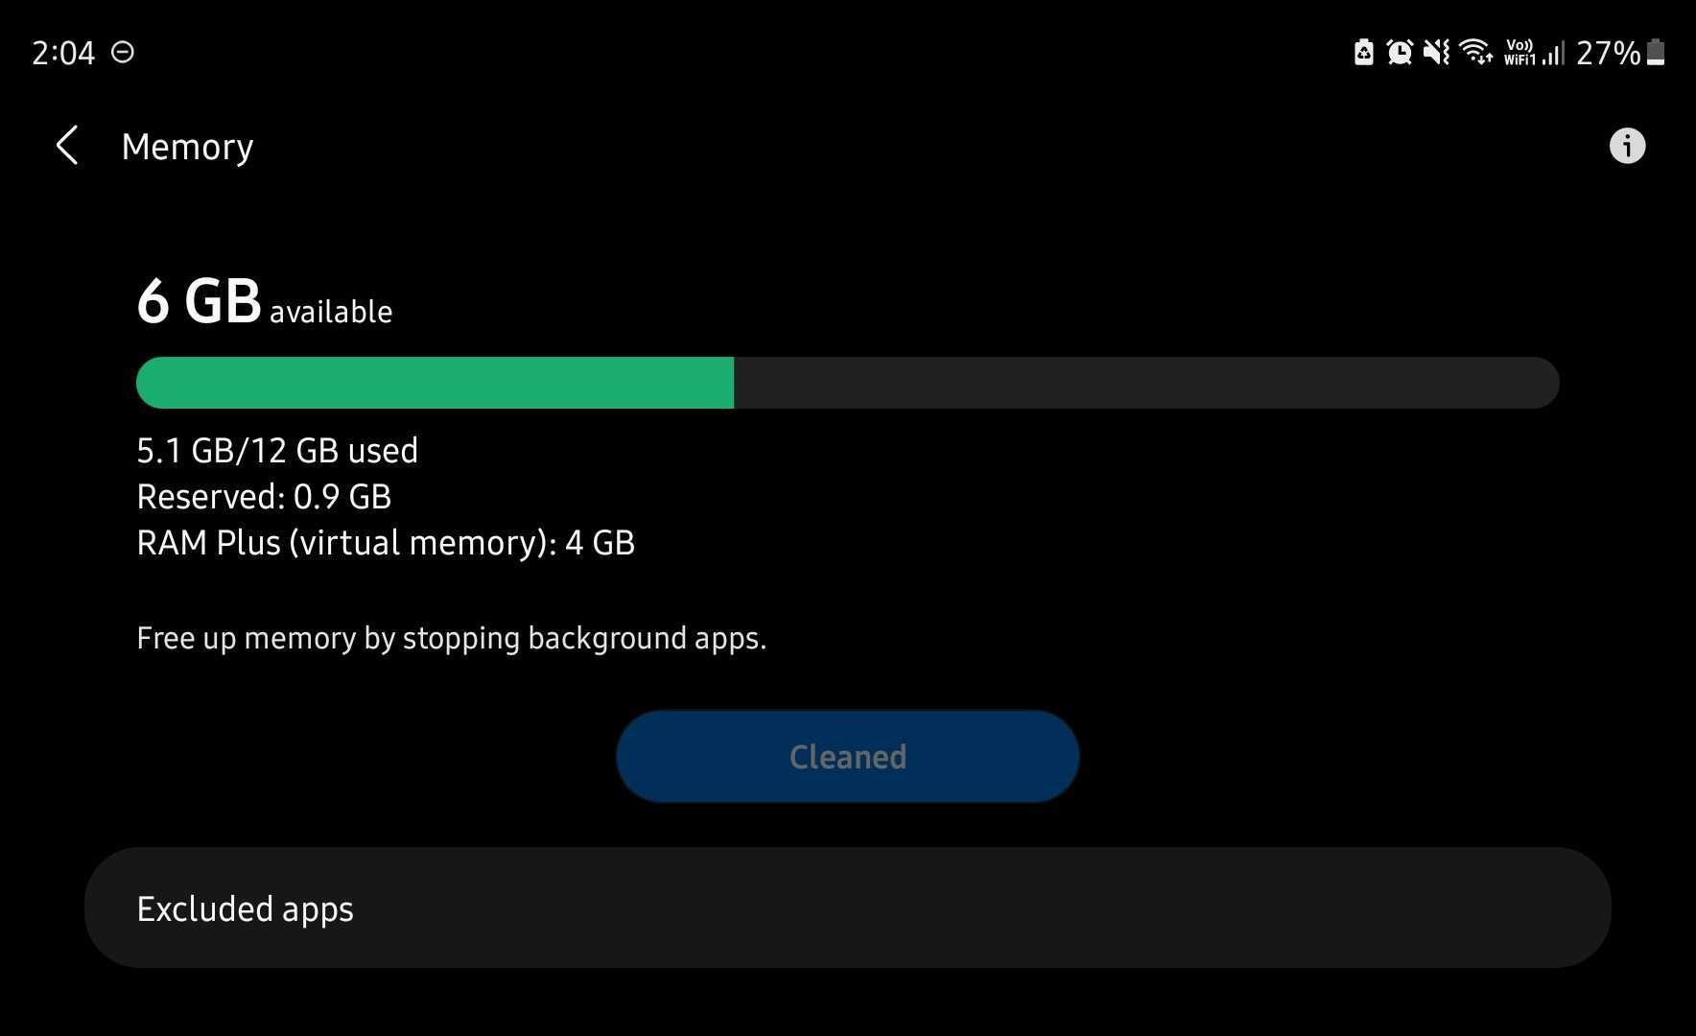Tap the 27% battery percentage text
This screenshot has width=1696, height=1036.
1608,53
